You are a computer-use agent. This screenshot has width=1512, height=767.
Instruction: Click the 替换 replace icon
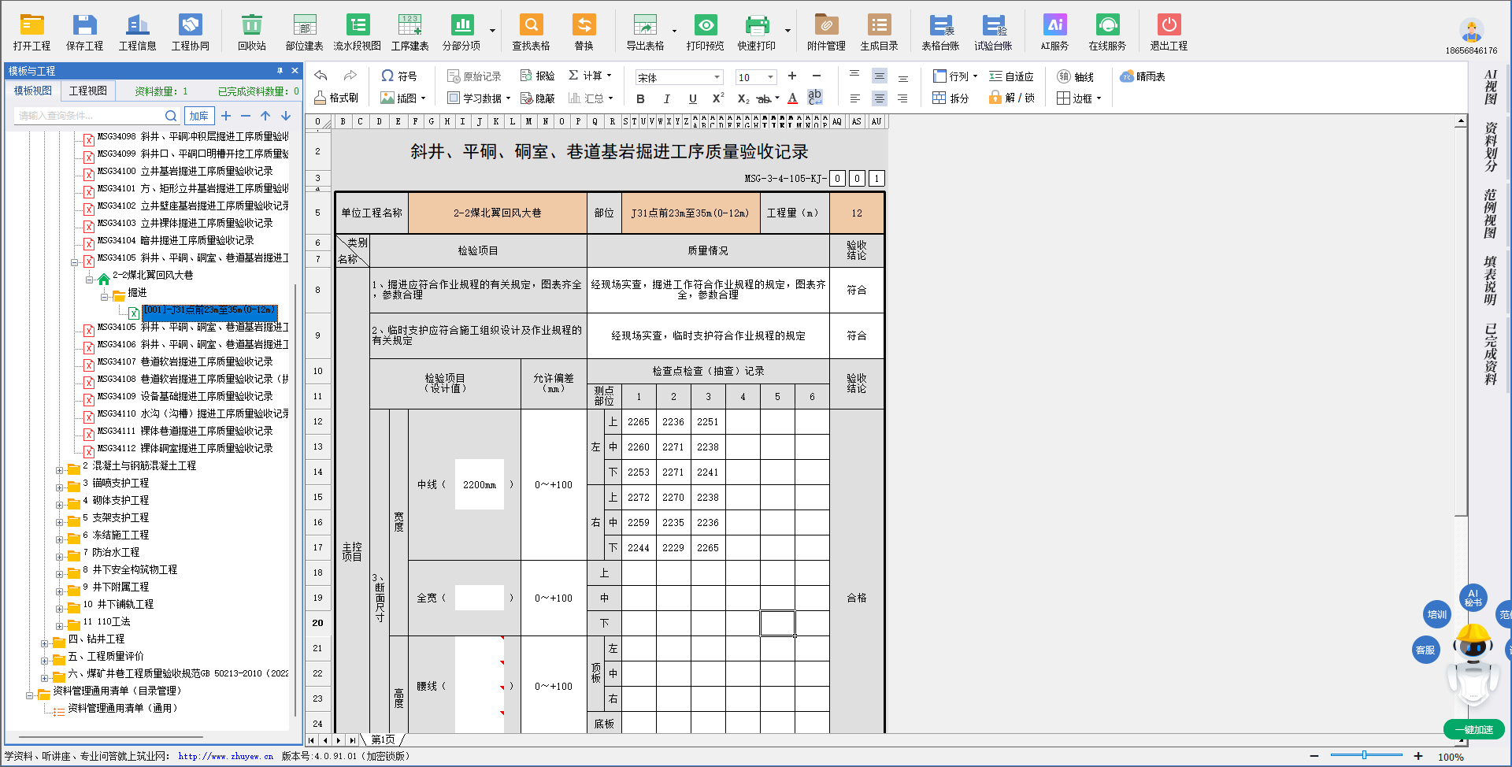tap(584, 32)
